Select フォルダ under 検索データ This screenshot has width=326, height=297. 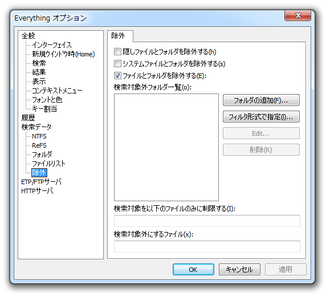pyautogui.click(x=42, y=154)
